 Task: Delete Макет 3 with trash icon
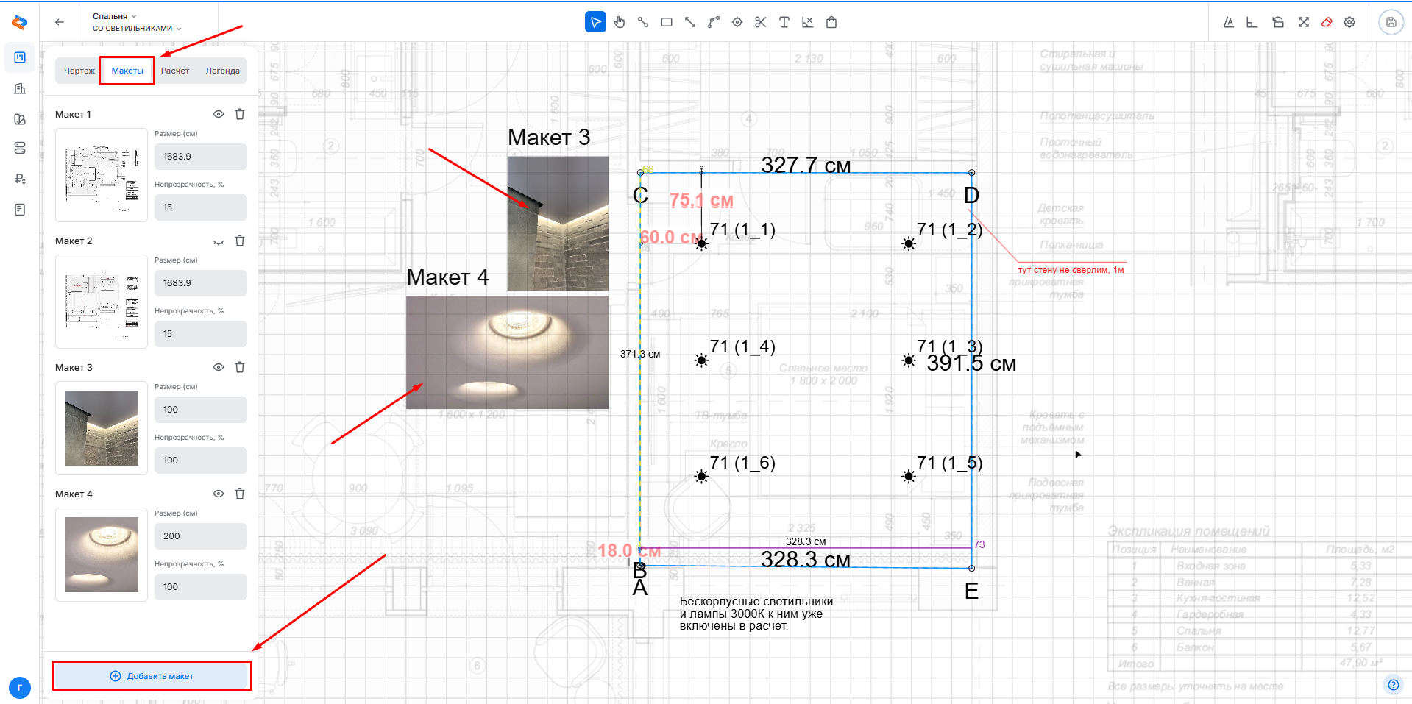pyautogui.click(x=240, y=367)
